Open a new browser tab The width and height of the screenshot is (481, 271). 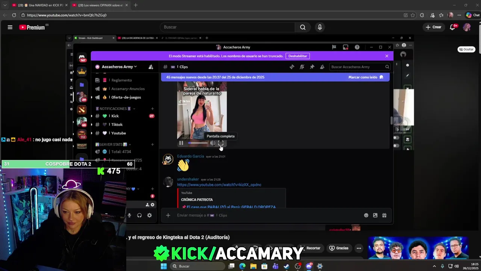(136, 5)
